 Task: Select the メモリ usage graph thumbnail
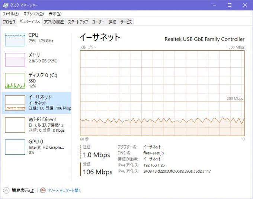pos(15,60)
